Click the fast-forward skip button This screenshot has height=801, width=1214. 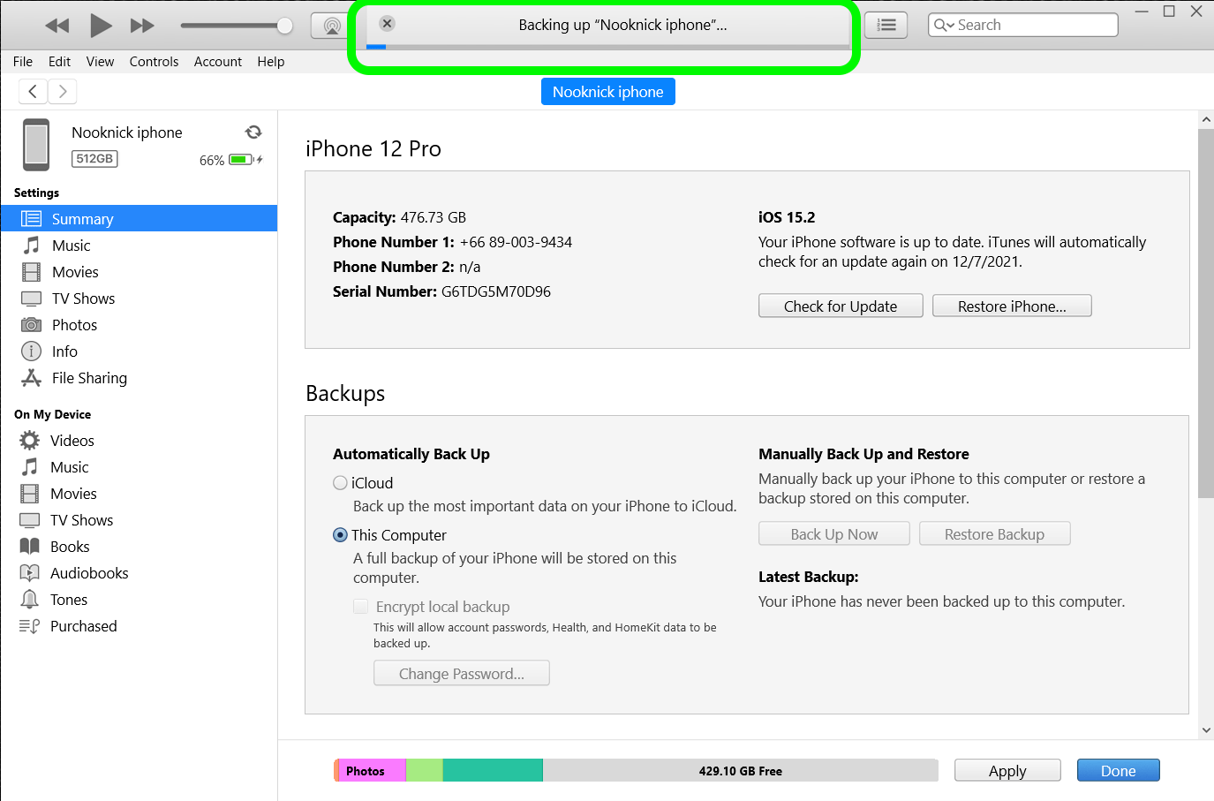[142, 26]
